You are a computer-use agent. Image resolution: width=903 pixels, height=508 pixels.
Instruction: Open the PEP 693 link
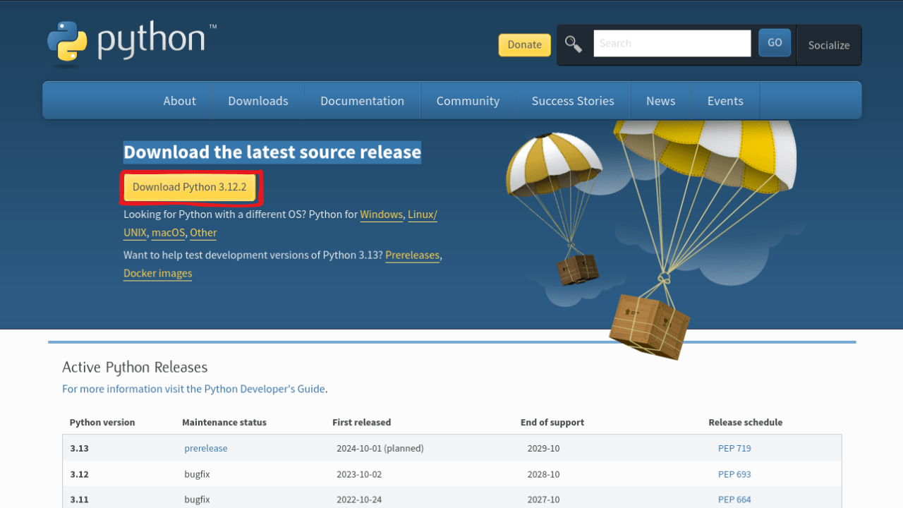click(734, 474)
